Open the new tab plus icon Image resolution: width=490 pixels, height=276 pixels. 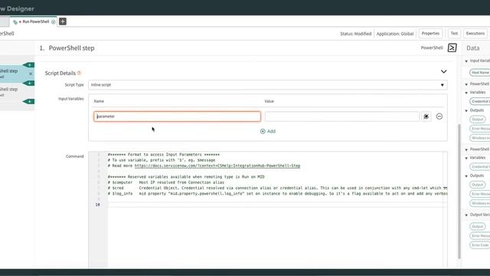pyautogui.click(x=63, y=21)
